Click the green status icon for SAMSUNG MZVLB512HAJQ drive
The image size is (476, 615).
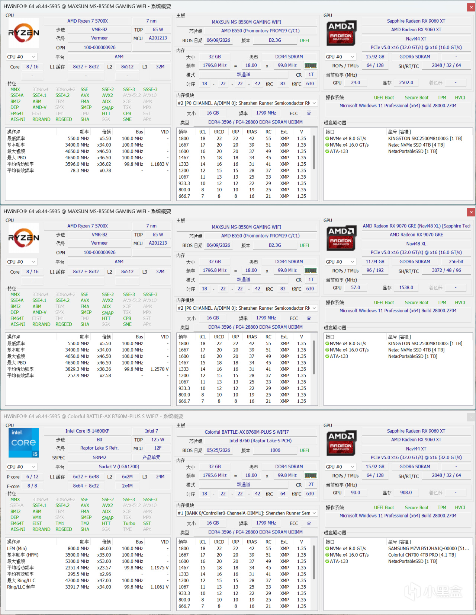[327, 549]
